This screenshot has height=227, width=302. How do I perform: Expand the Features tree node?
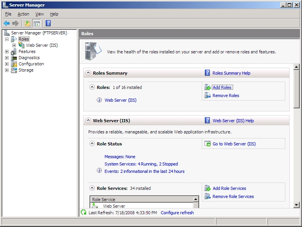pyautogui.click(x=7, y=51)
